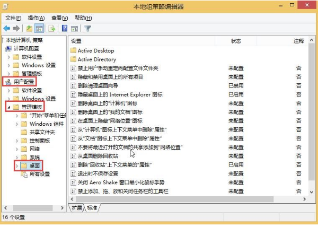The image size is (318, 226).
Task: Select 隐藏和禁用桌面上的所有项目 setting
Action: (110, 77)
